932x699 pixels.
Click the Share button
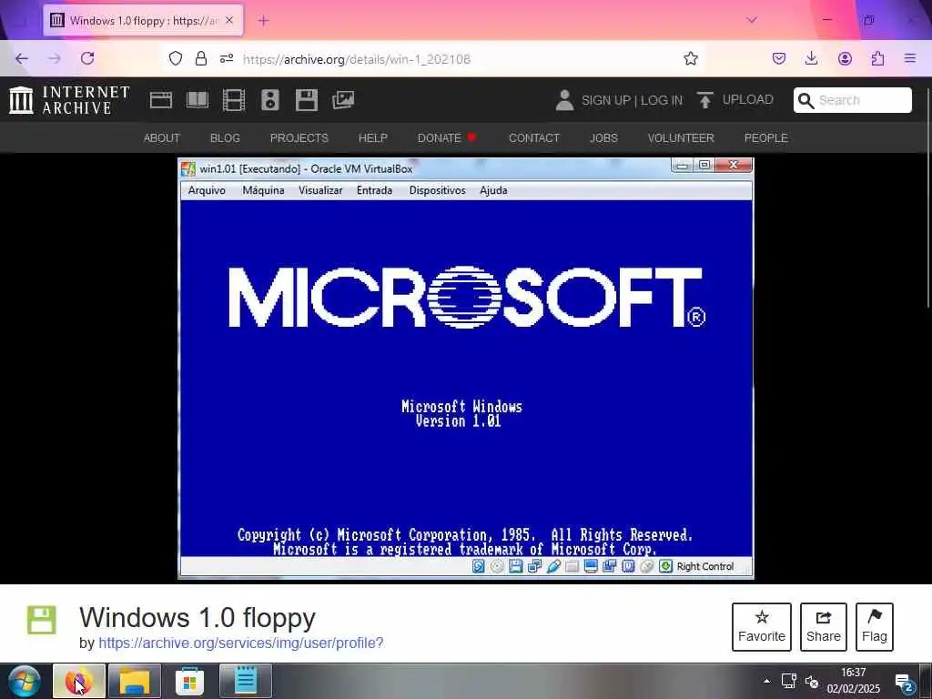[x=823, y=627]
